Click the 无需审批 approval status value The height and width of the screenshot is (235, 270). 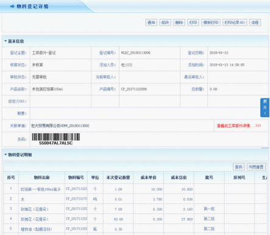39,77
